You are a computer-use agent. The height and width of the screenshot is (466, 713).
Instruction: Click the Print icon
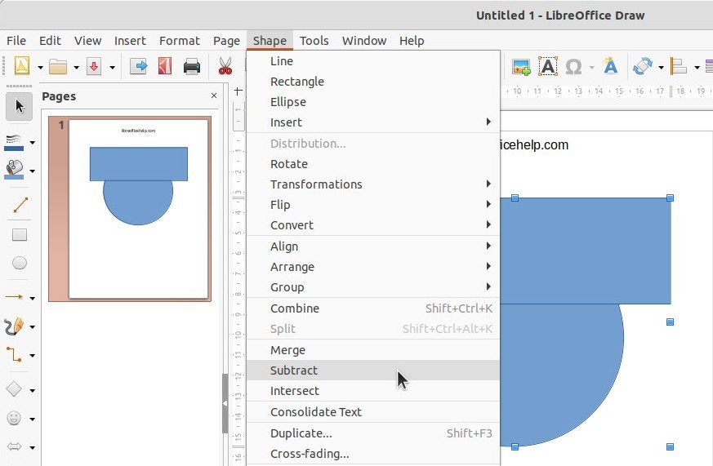pos(192,67)
